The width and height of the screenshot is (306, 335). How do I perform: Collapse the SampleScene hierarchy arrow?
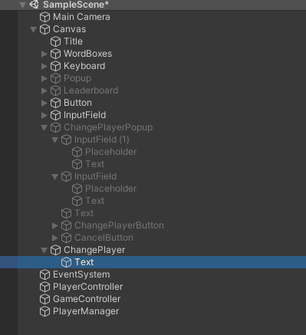(23, 5)
